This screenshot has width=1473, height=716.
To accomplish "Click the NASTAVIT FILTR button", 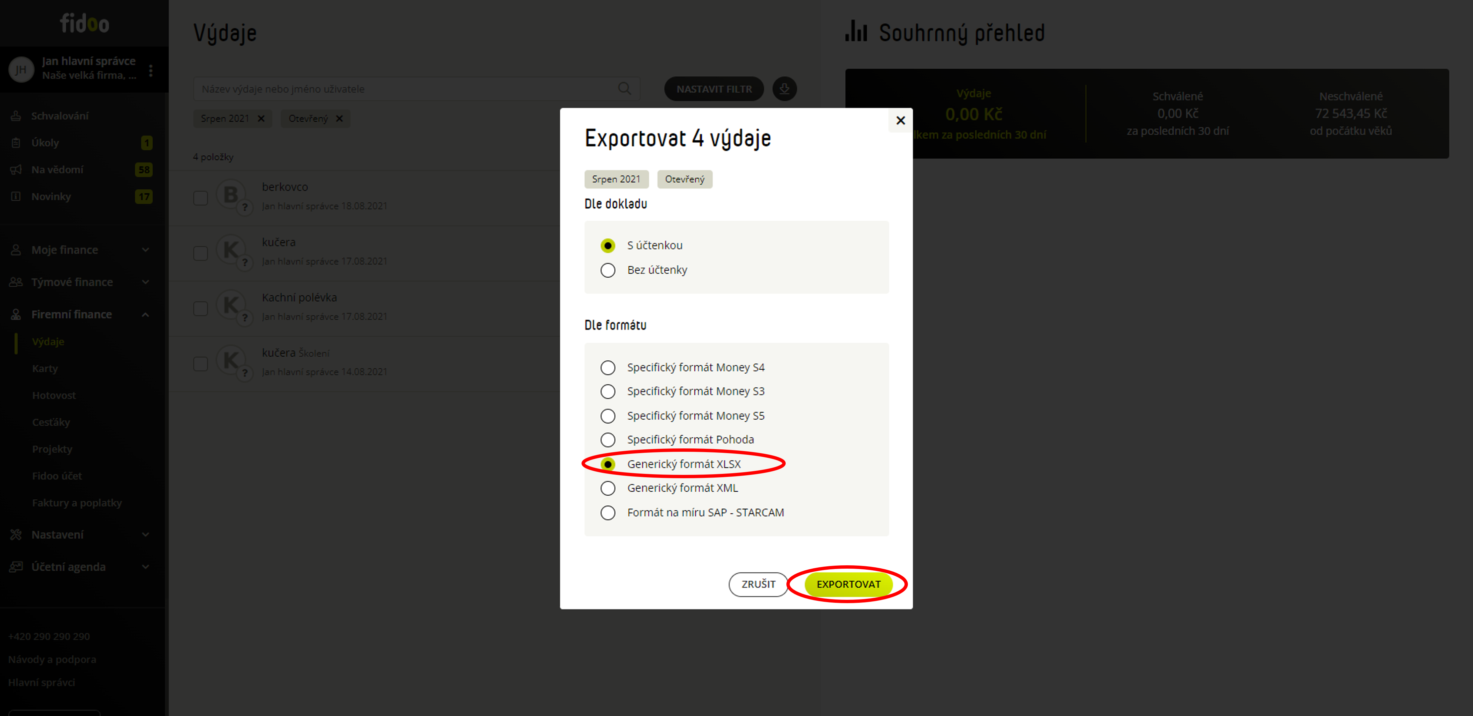I will (x=714, y=89).
